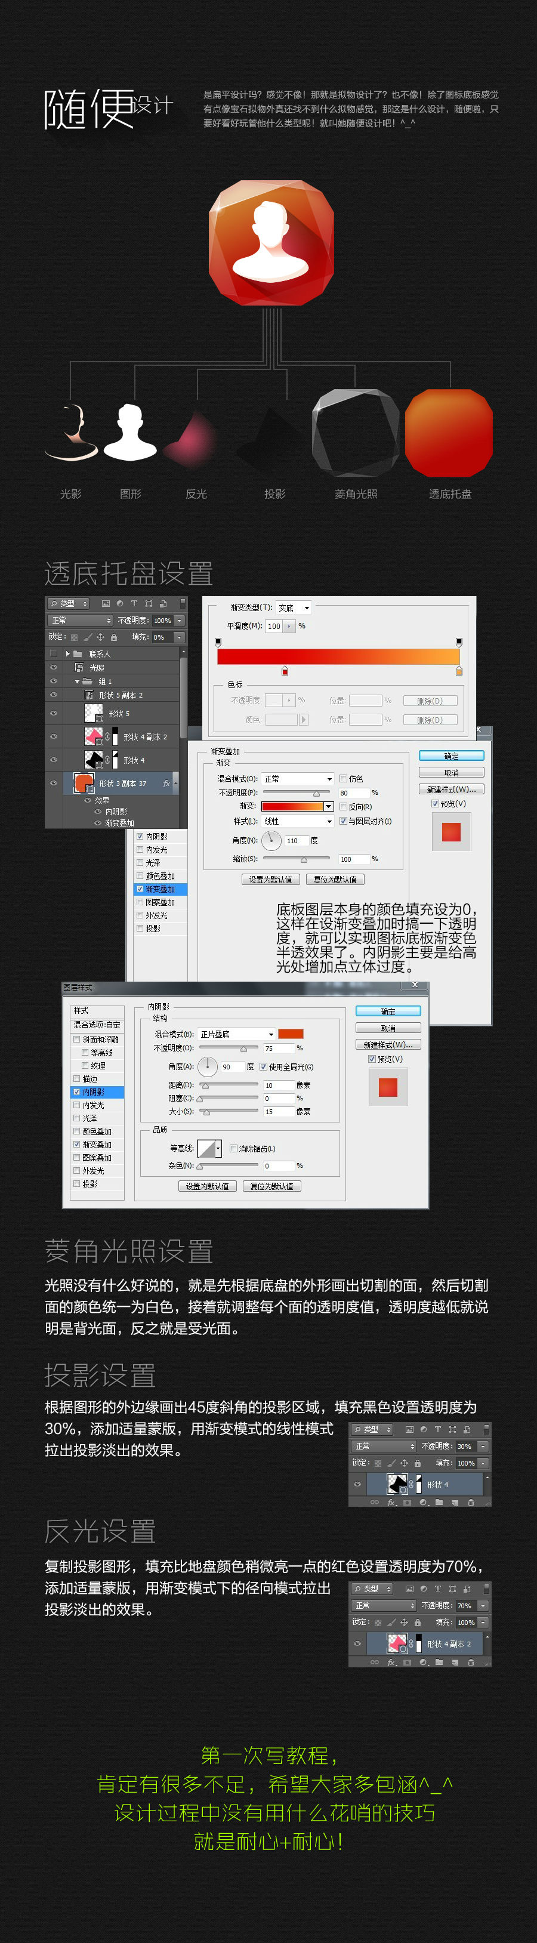Open 等高线 contour picker arrow
537x1943 pixels.
click(219, 1148)
